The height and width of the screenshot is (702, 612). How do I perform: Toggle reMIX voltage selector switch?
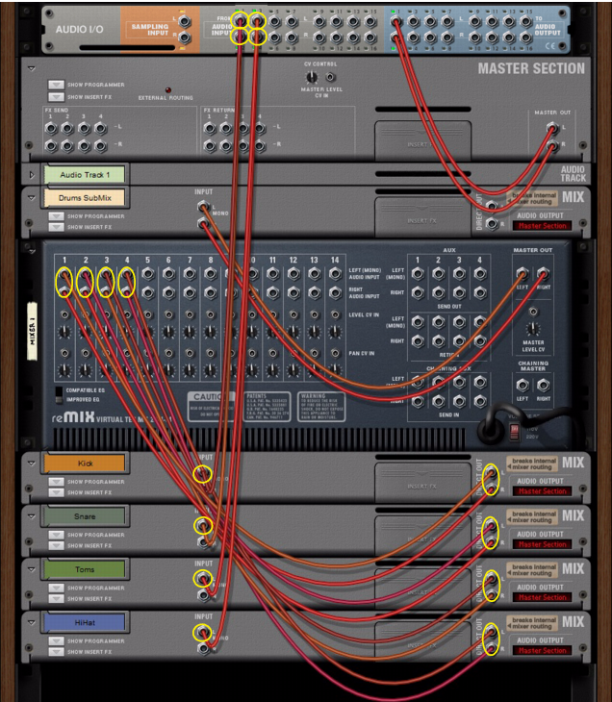click(515, 432)
